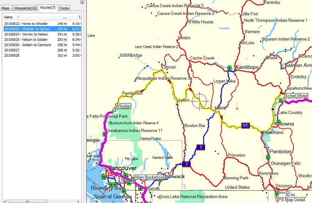Open the Tracks tab
Image resolution: width=312 pixels, height=203 pixels.
pos(64,8)
